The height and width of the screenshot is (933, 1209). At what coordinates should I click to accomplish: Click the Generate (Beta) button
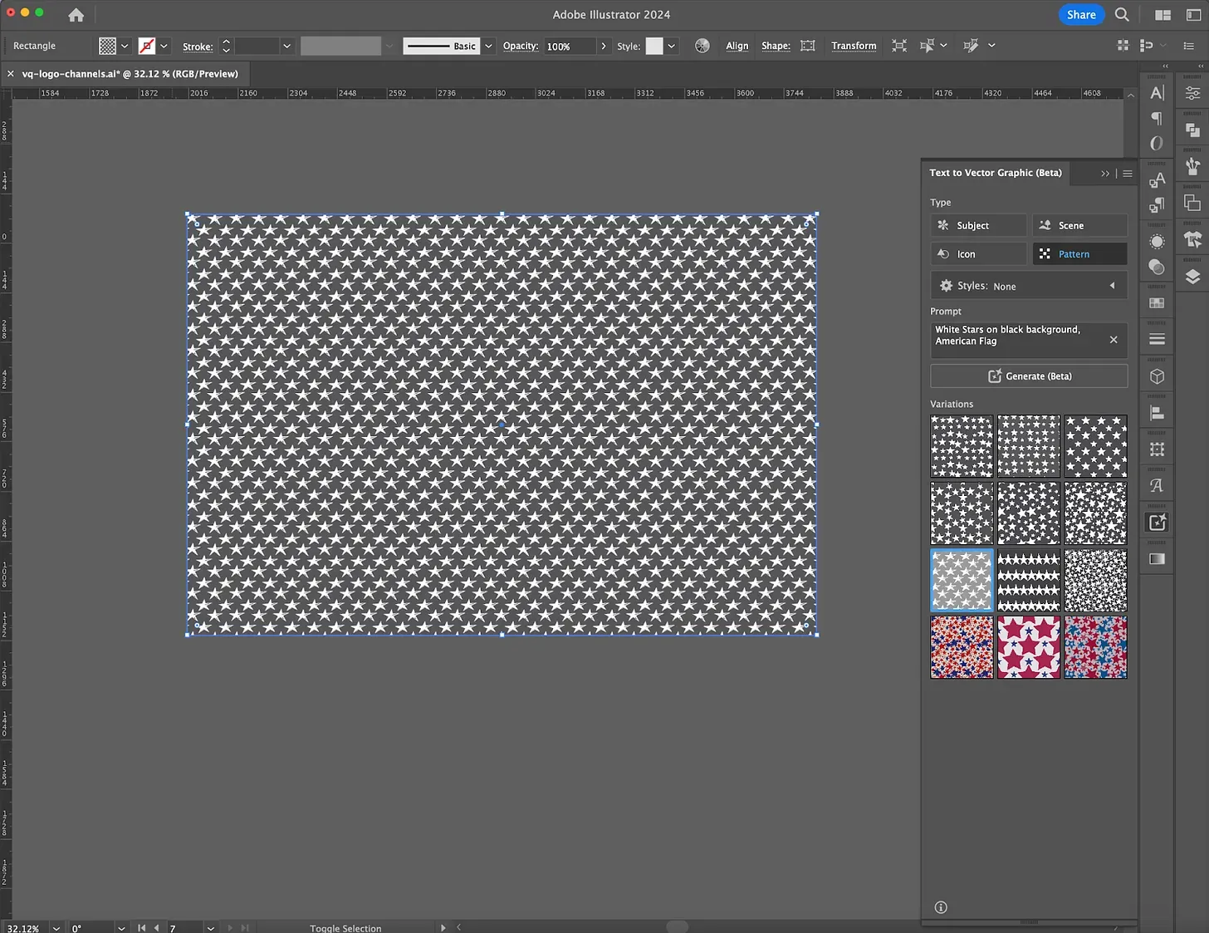tap(1028, 376)
